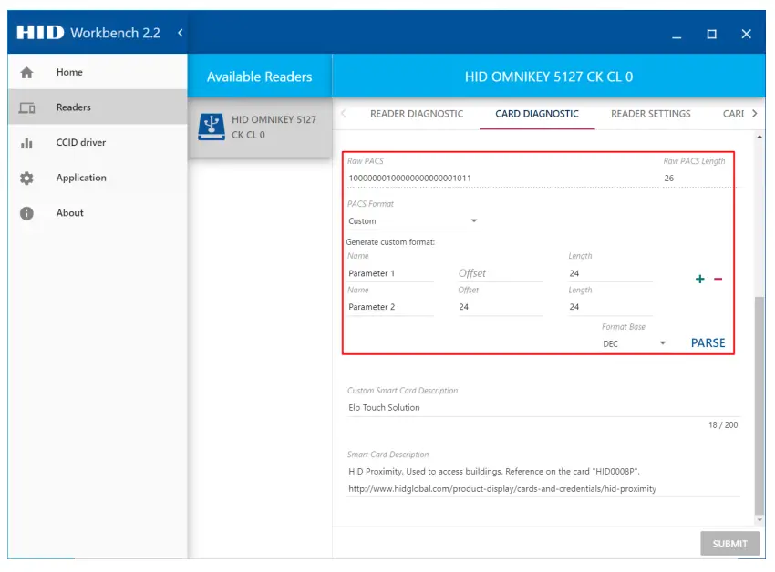775x572 pixels.
Task: Click the Readers device icon
Action: click(26, 107)
